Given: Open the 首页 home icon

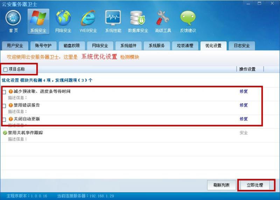Looking at the screenshot, I should (x=13, y=18).
